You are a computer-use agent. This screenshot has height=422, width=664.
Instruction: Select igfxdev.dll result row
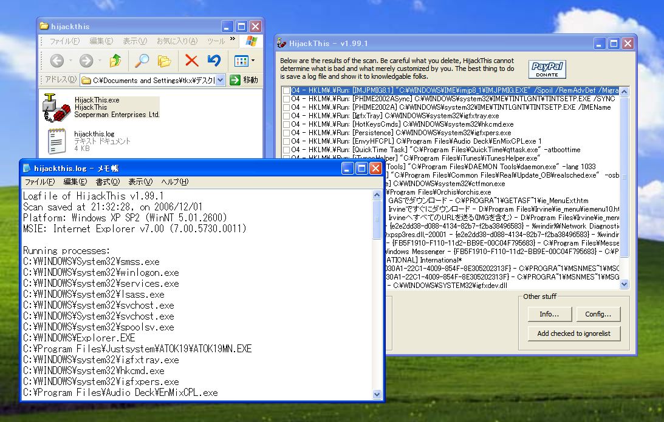click(502, 286)
